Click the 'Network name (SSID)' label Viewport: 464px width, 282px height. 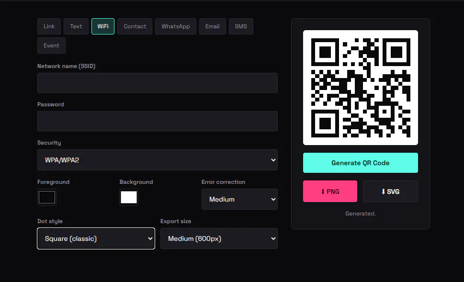click(66, 66)
